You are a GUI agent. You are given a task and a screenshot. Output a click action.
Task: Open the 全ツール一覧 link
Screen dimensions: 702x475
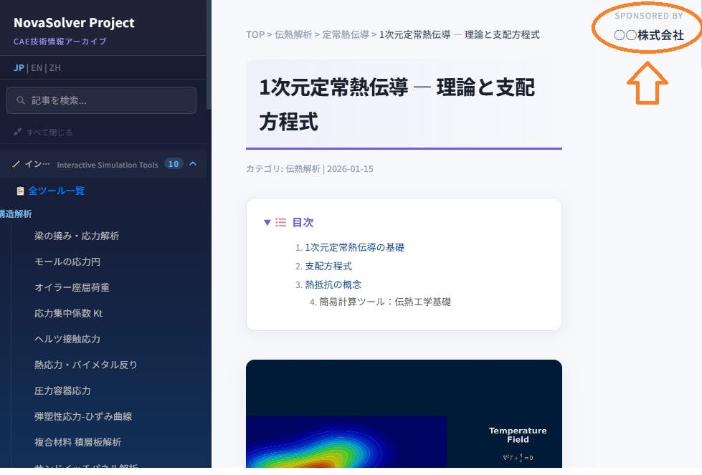click(x=57, y=191)
